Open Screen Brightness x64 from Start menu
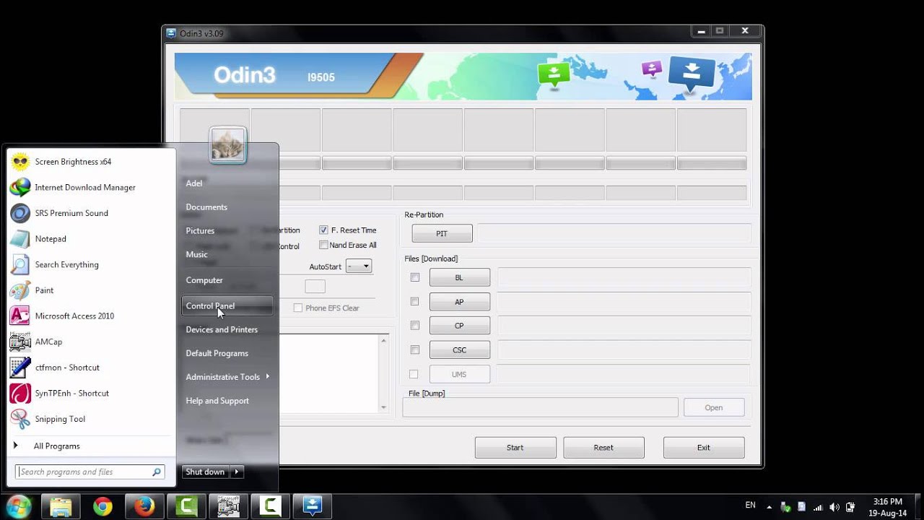 pyautogui.click(x=91, y=162)
